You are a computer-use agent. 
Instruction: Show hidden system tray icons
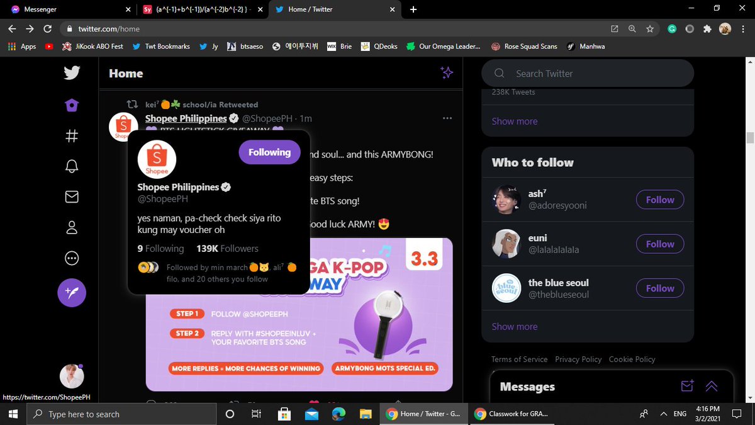pyautogui.click(x=663, y=414)
